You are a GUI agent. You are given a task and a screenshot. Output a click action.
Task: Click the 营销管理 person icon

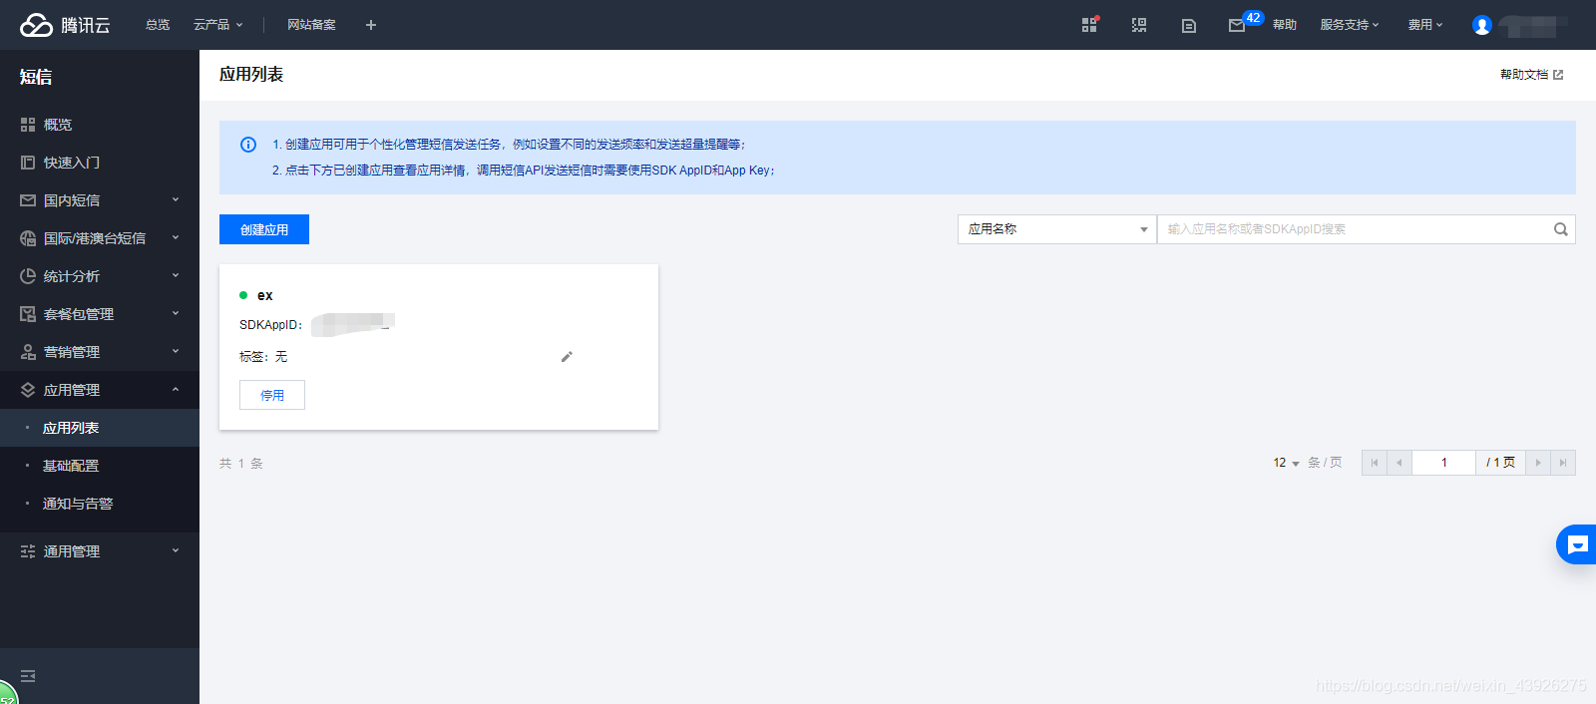[28, 352]
